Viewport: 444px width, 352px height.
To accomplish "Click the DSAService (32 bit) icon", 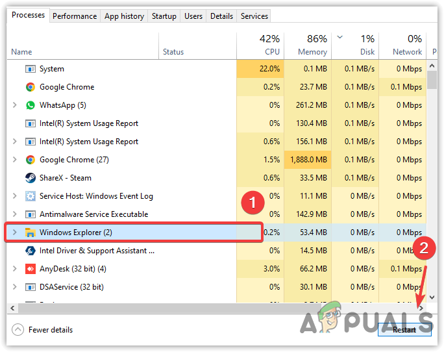I will (31, 287).
